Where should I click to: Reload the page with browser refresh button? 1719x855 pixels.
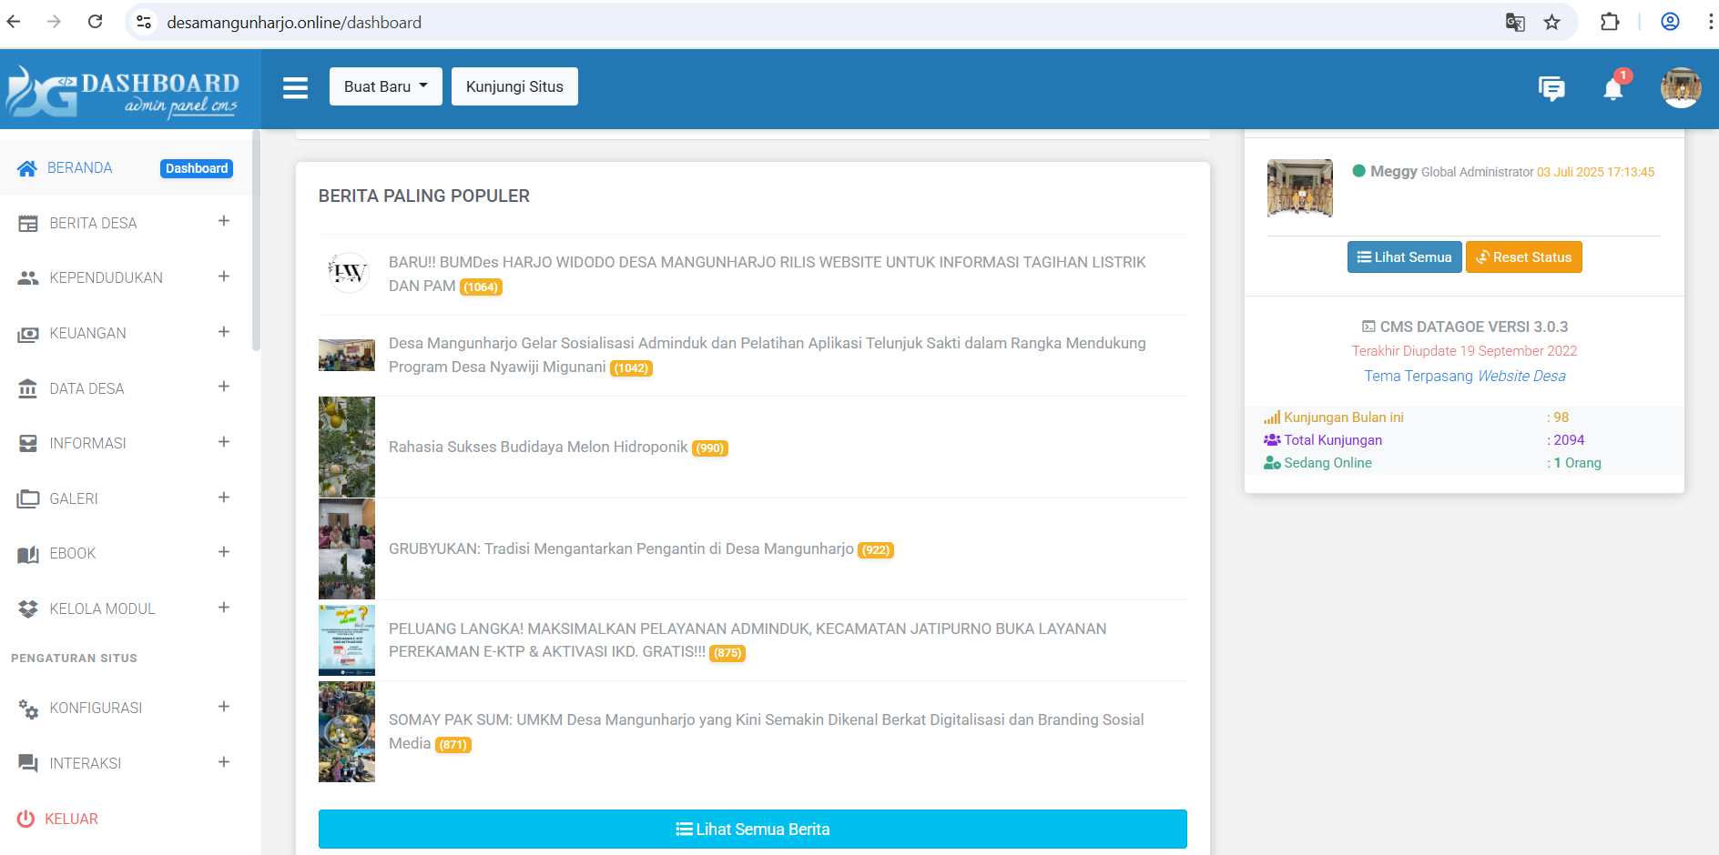pyautogui.click(x=95, y=22)
